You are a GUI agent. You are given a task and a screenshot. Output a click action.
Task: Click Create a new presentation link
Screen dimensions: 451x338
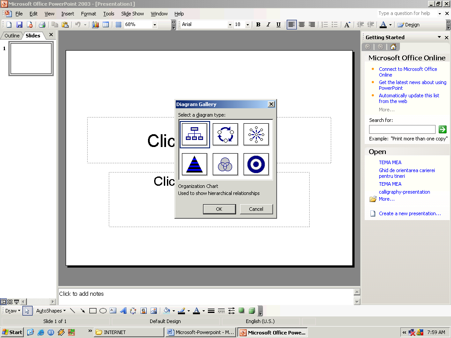[x=410, y=213]
